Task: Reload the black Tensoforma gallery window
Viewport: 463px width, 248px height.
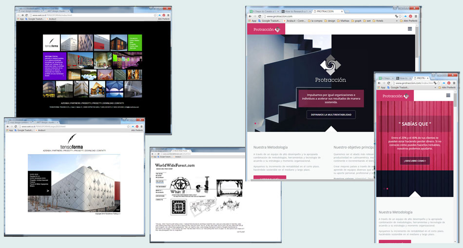Action: point(27,15)
